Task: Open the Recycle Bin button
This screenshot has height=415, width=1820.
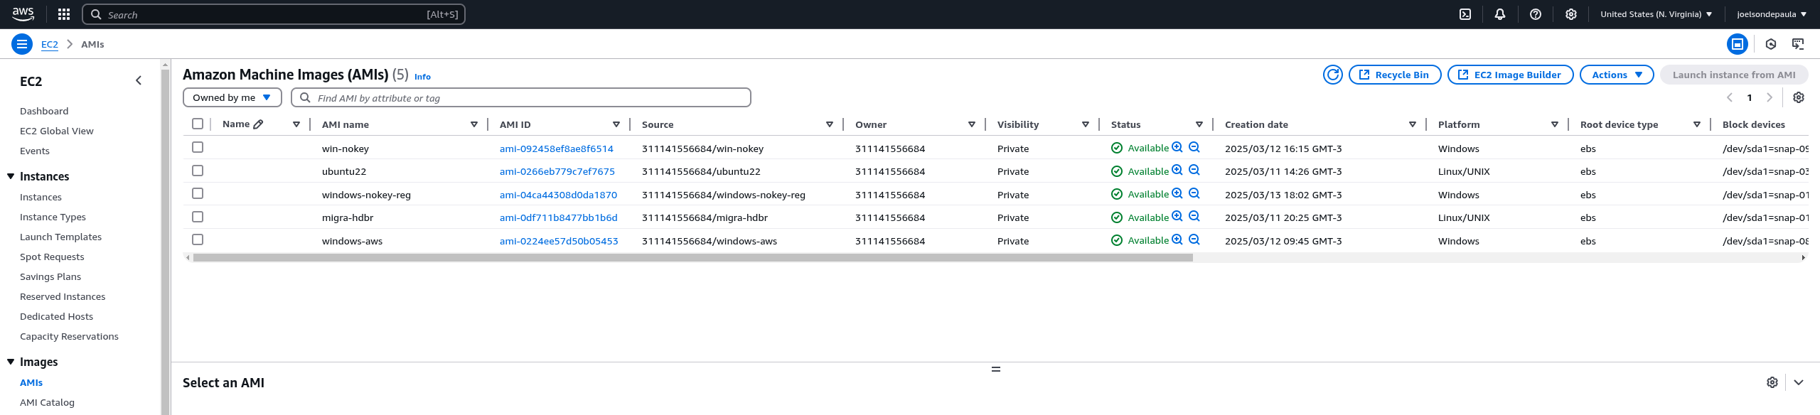Action: pos(1394,75)
